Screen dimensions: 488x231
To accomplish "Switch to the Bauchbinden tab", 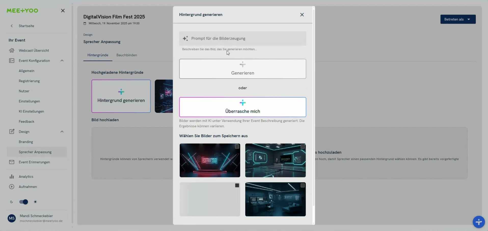I will (127, 55).
